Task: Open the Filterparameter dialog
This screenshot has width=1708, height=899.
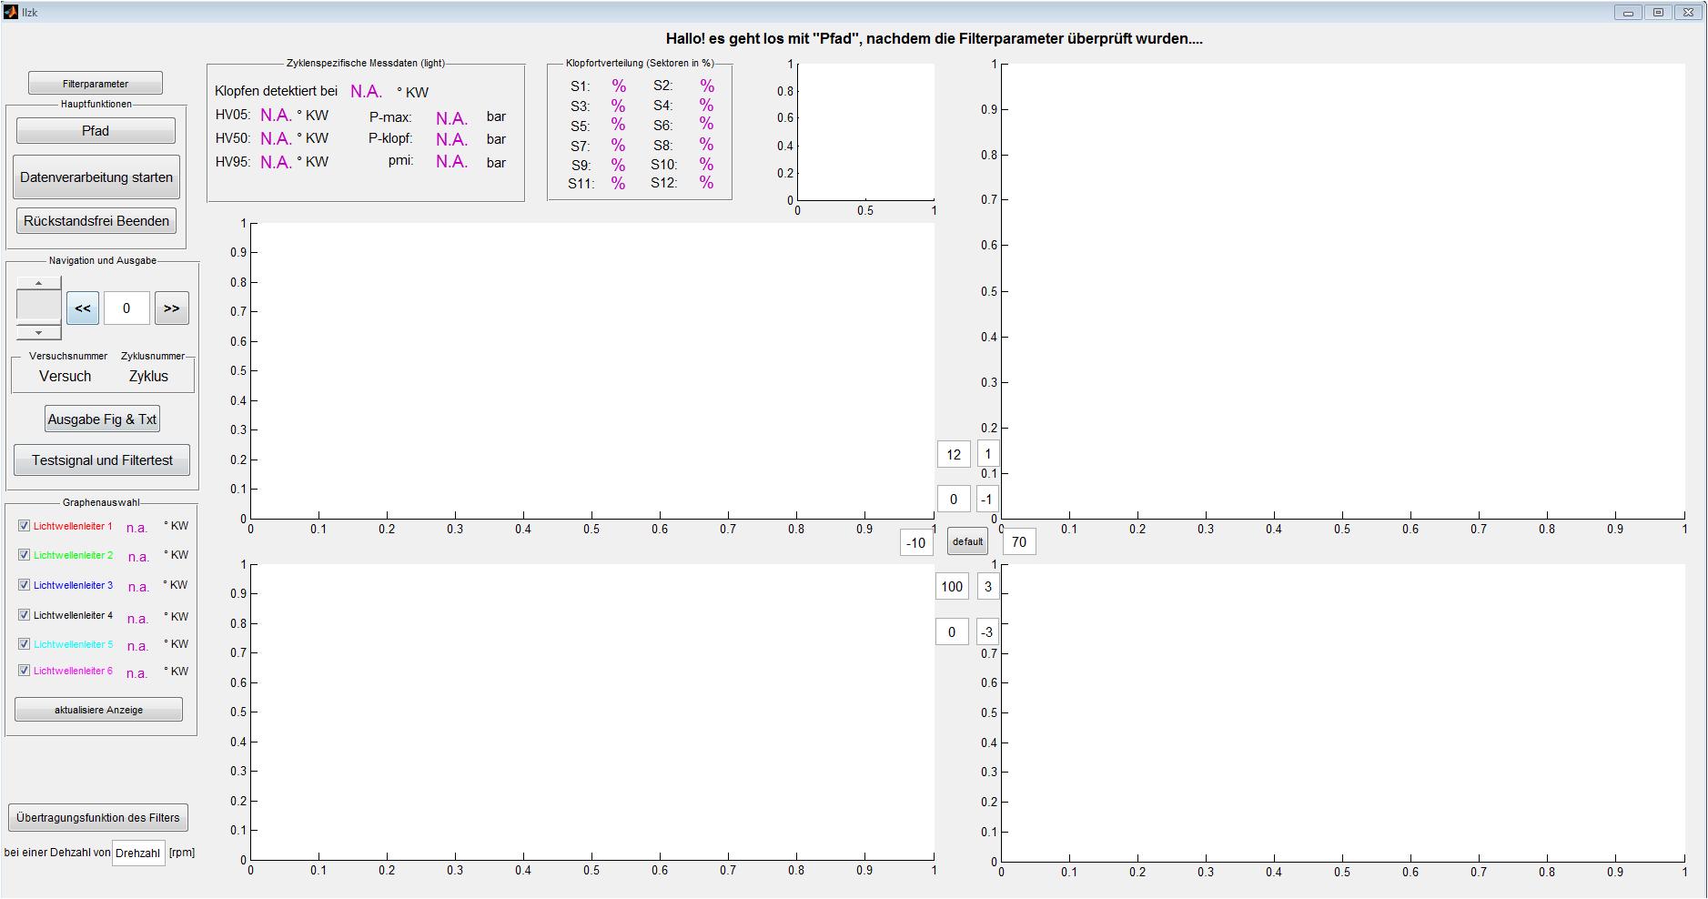Action: tap(96, 84)
